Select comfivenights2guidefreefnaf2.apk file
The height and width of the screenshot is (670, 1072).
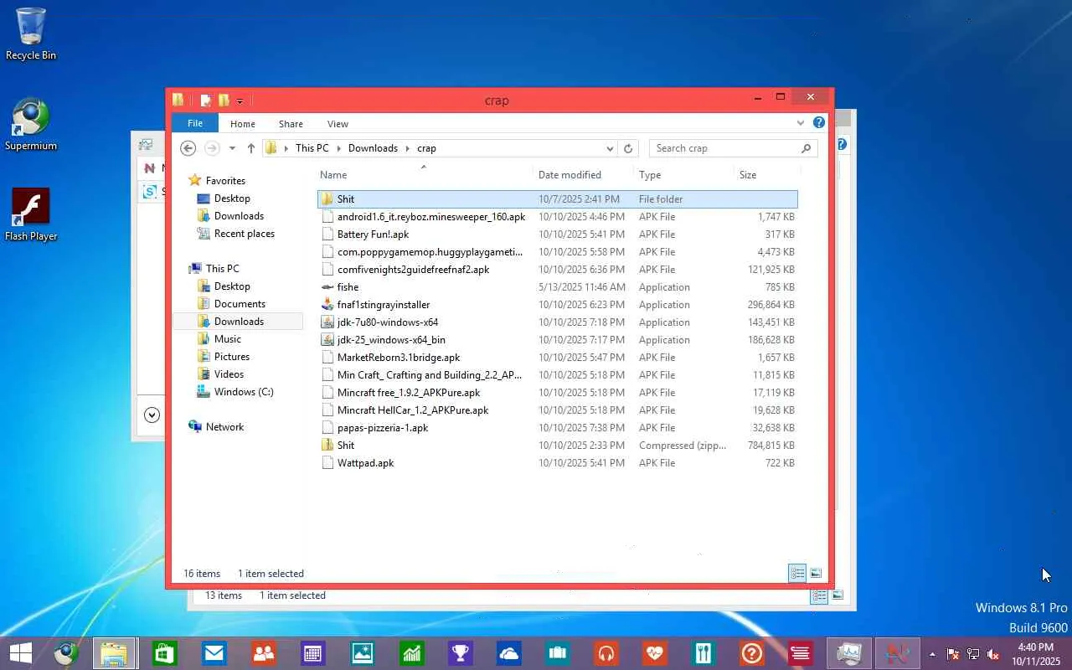click(x=413, y=270)
